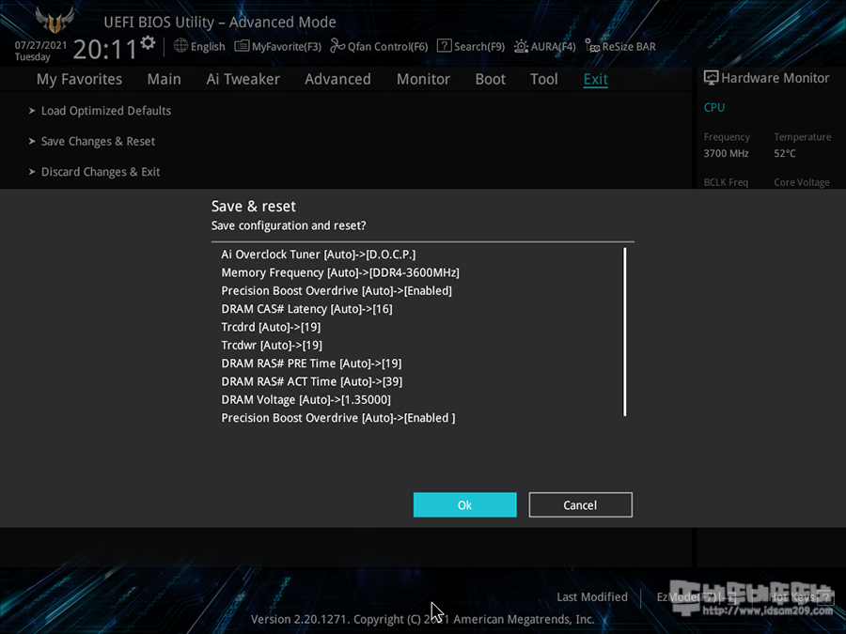The width and height of the screenshot is (846, 634).
Task: Click DRAM CAS# Latency [16] line
Action: coord(306,309)
